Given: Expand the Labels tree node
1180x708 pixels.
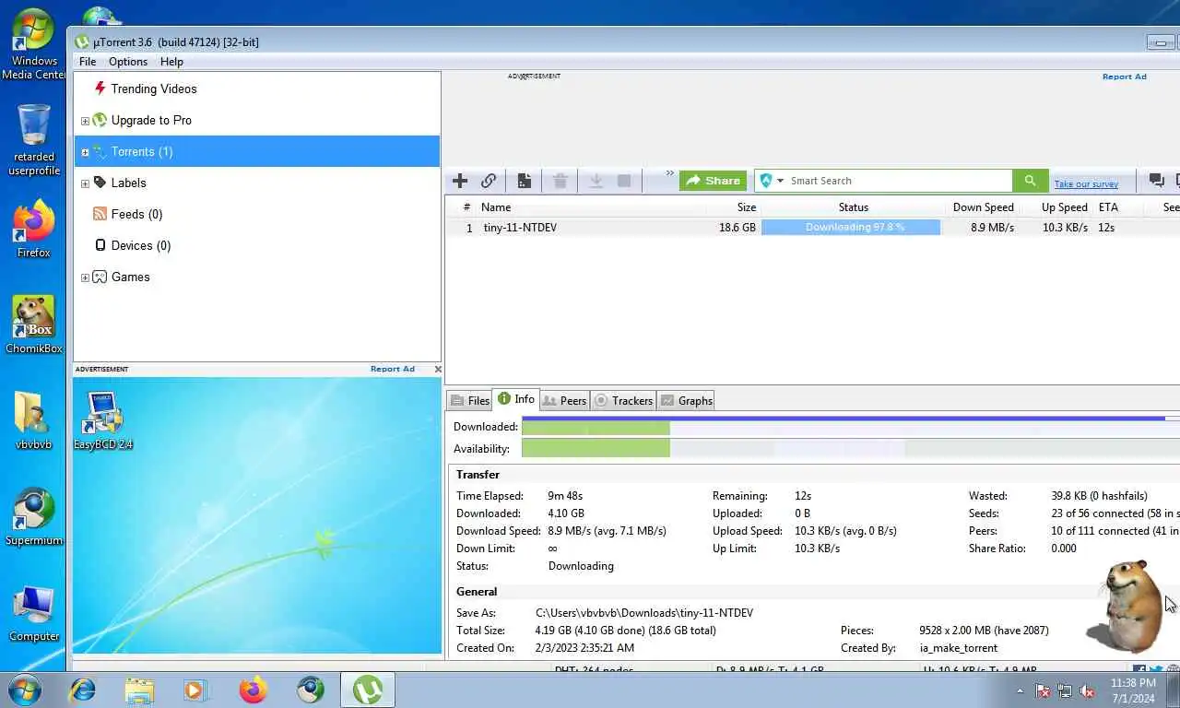Looking at the screenshot, I should pyautogui.click(x=85, y=183).
